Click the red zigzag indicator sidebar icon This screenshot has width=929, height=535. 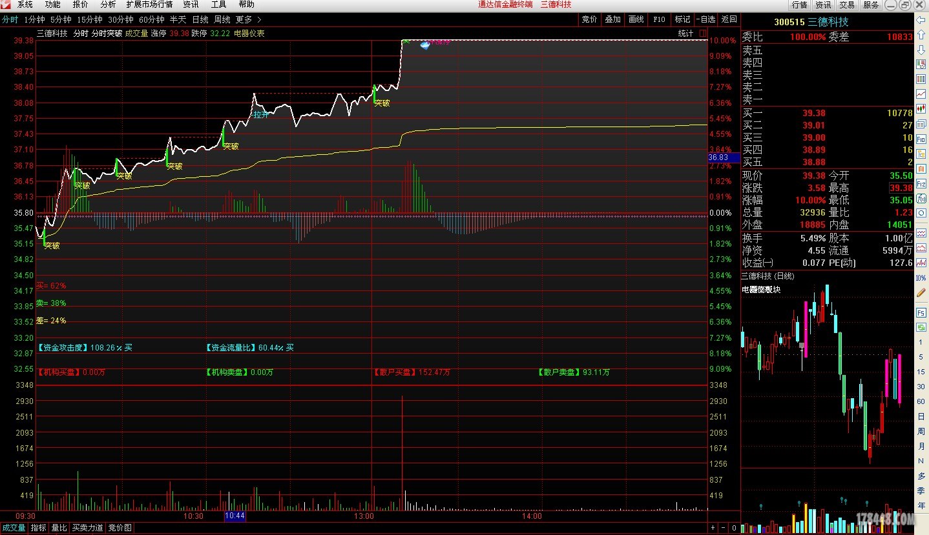pos(921,262)
